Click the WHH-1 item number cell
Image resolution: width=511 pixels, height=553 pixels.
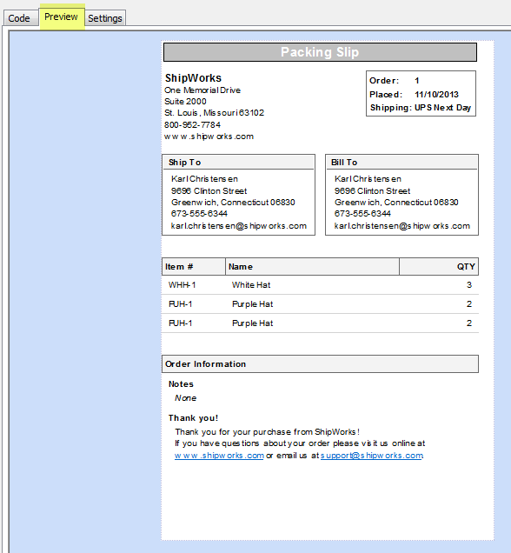[x=182, y=285]
